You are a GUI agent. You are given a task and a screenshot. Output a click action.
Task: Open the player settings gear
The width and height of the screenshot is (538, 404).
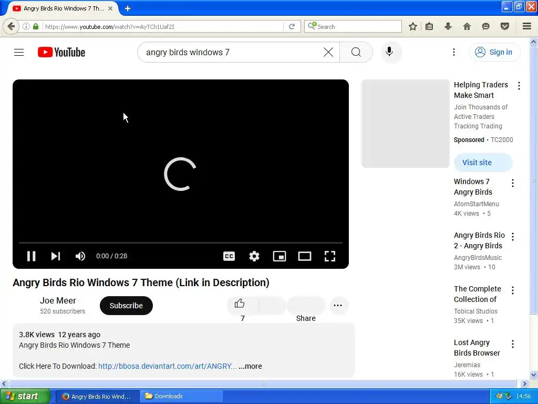click(x=254, y=256)
